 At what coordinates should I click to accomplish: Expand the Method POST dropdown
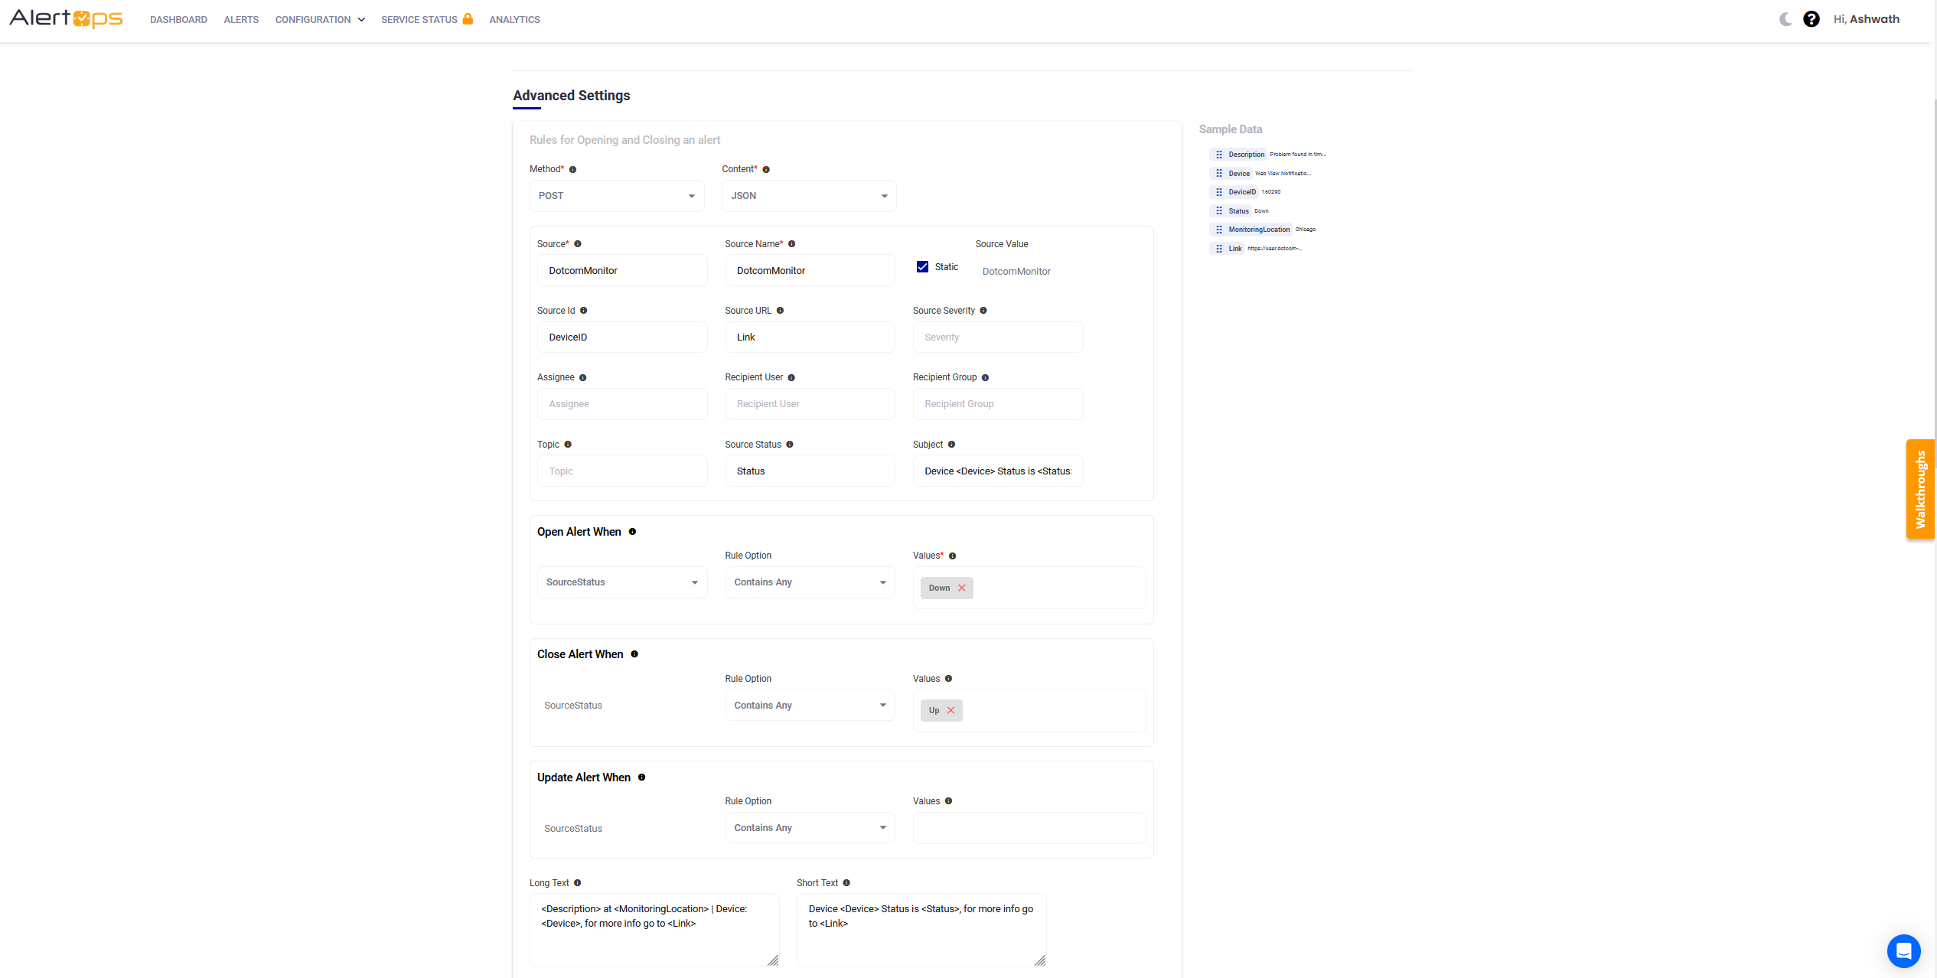tap(616, 196)
